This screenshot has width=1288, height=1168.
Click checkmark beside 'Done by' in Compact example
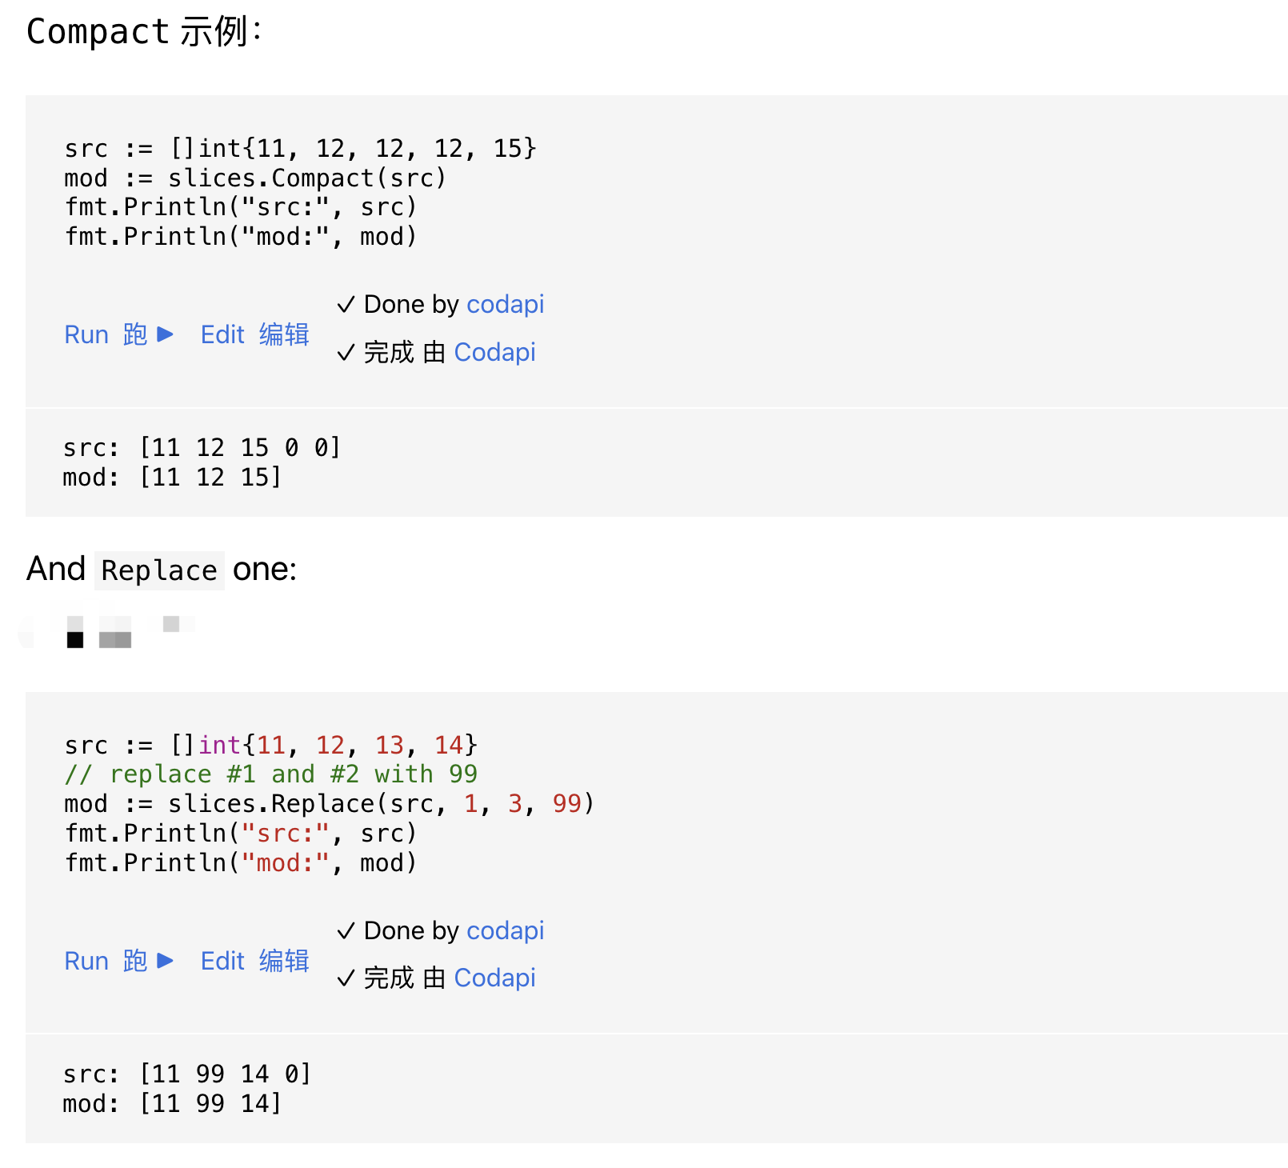[346, 305]
